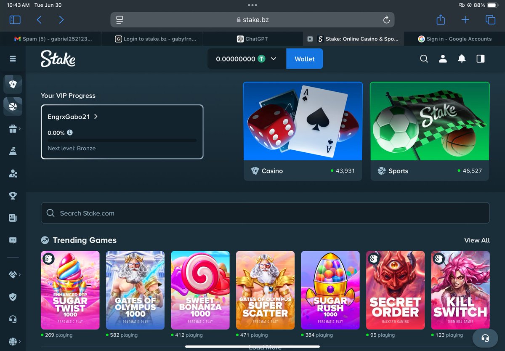
Task: Open Sports from the sidebar basketball icon
Action: [13, 106]
